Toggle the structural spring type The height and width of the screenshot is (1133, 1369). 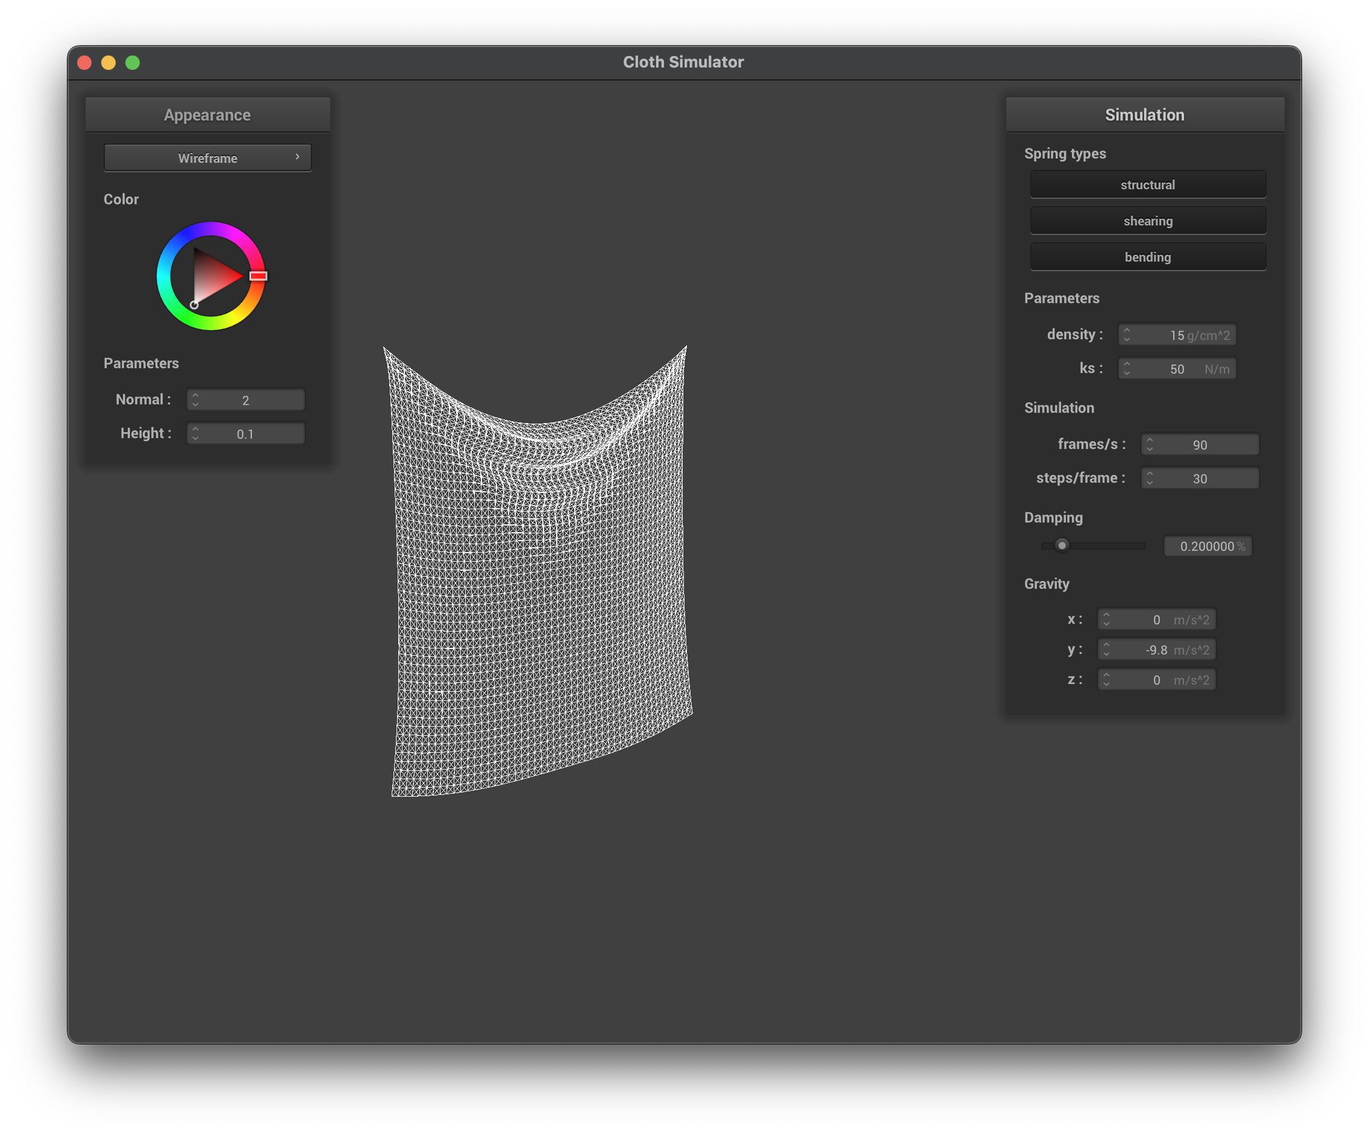coord(1147,184)
